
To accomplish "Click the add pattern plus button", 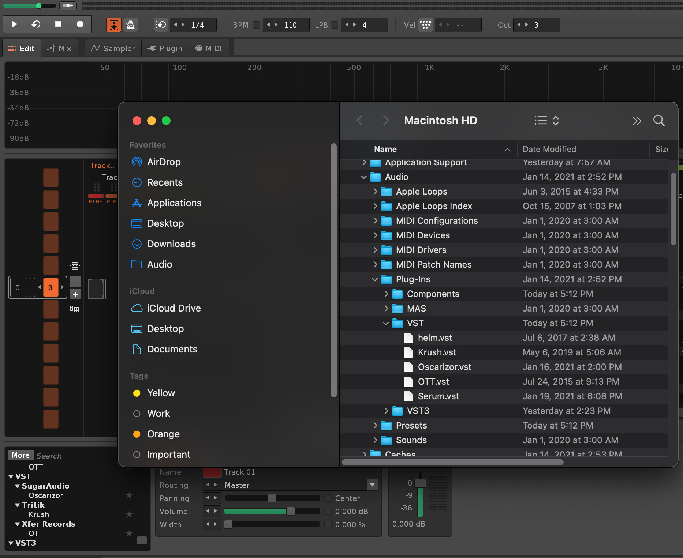I will click(75, 294).
